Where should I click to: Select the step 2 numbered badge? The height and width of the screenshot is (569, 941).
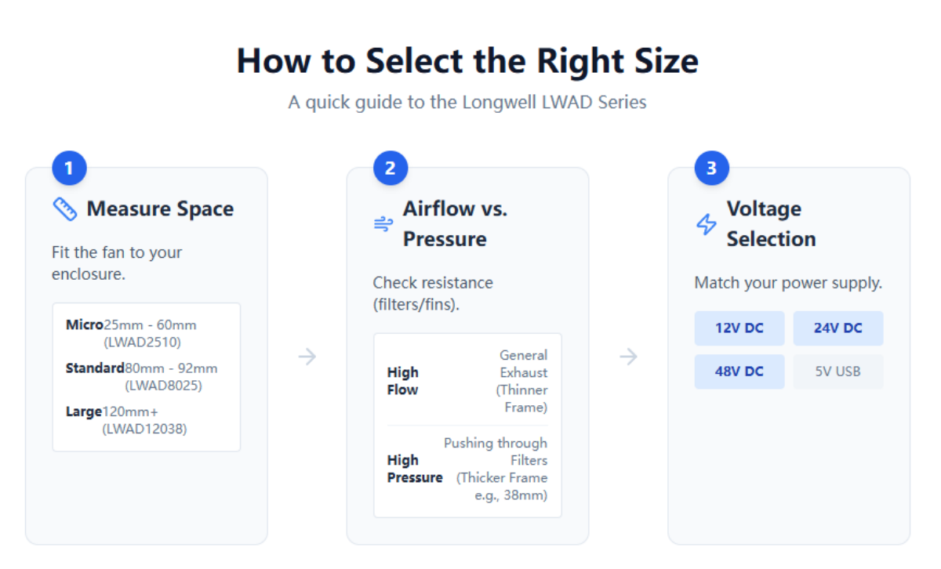[x=390, y=167]
